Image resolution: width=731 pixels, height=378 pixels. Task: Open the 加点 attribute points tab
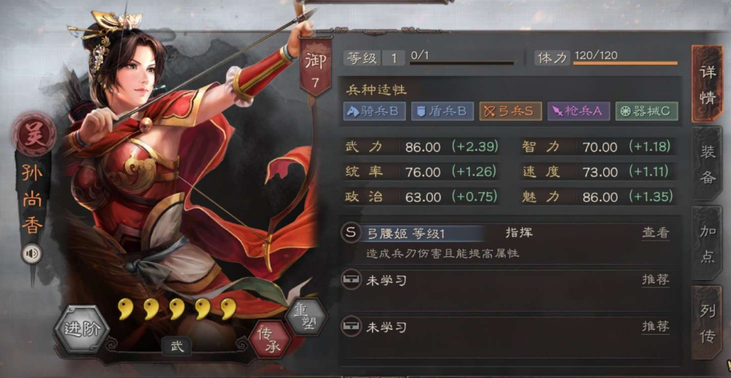(707, 243)
